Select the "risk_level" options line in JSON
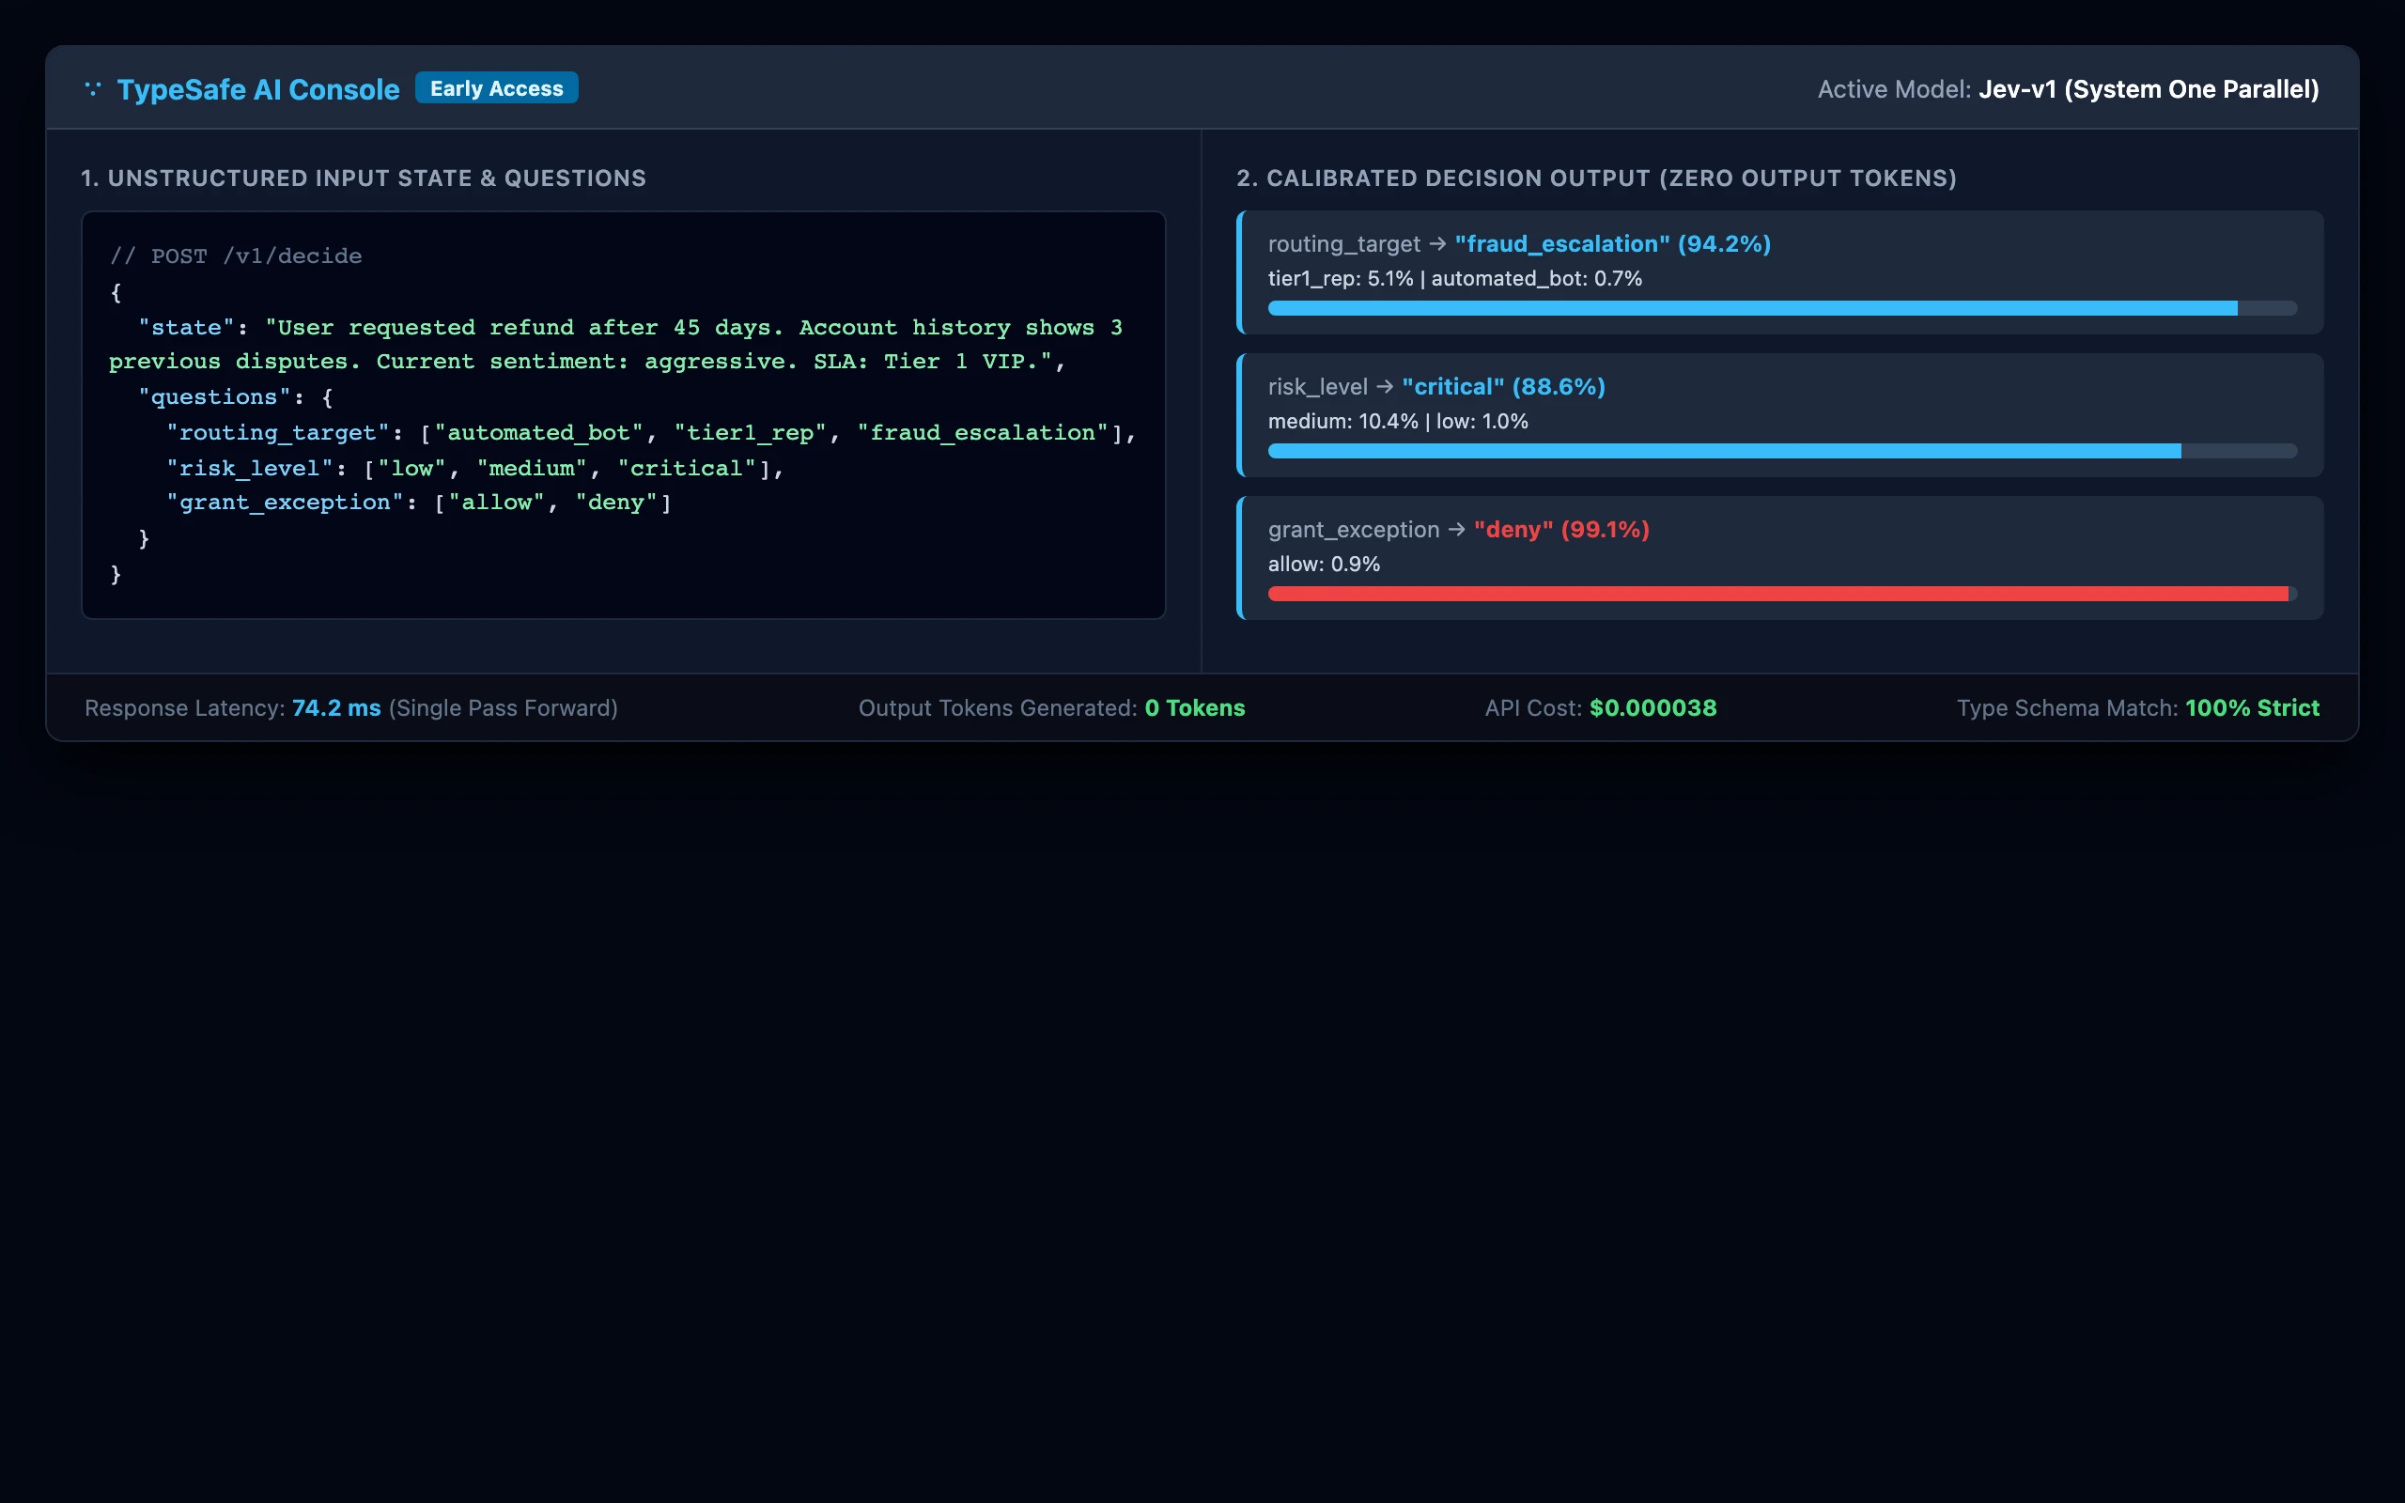2405x1503 pixels. (x=475, y=468)
